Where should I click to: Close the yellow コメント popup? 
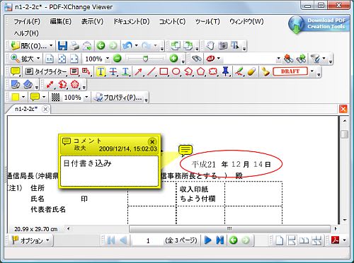152,141
